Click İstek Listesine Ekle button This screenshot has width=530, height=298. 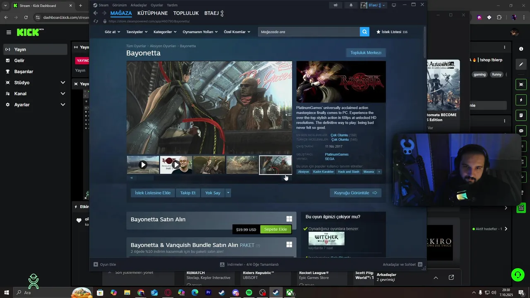coord(152,193)
